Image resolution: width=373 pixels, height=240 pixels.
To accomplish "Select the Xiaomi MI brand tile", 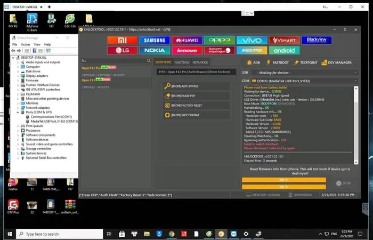I will pos(122,40).
